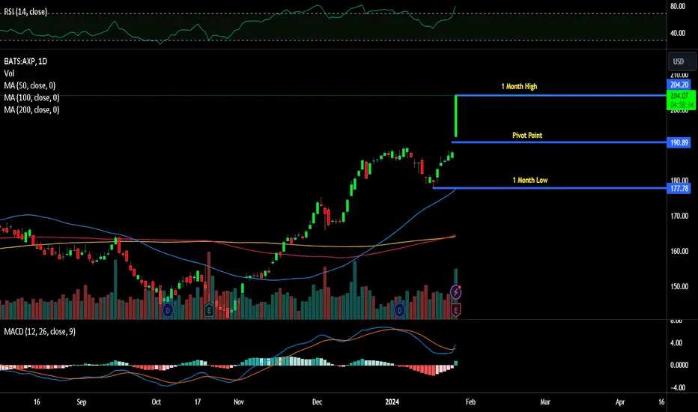Select the blue 1 Month High horizontal line
698x412 pixels.
561,95
